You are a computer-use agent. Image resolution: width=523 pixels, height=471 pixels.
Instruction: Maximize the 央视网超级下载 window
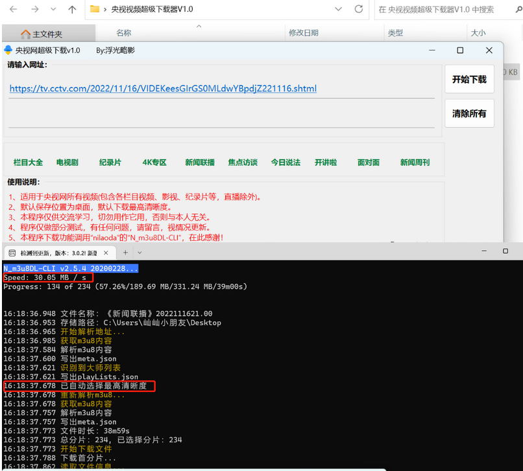tap(460, 51)
